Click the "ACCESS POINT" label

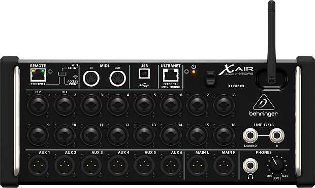[73, 83]
